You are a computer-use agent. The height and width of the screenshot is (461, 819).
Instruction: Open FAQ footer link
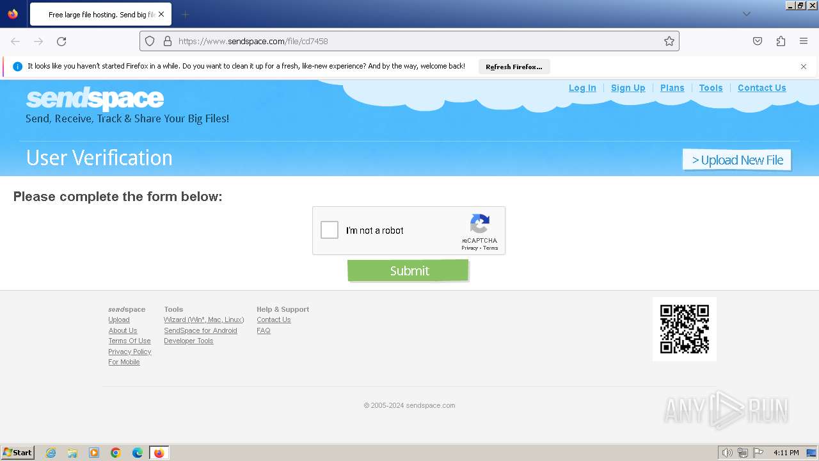coord(264,330)
